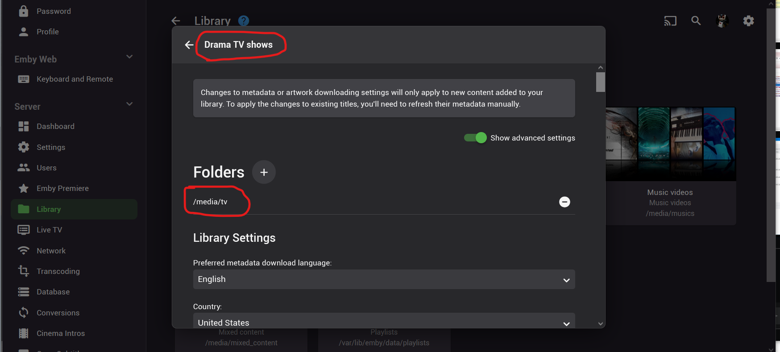The image size is (780, 352).
Task: Open Live TV in the sidebar
Action: click(49, 230)
